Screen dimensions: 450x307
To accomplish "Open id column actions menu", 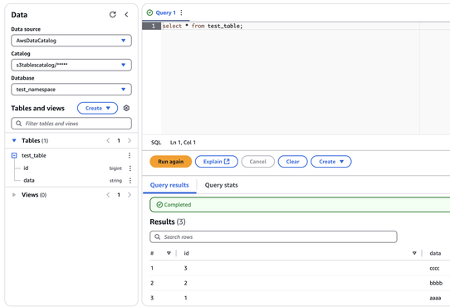I will [x=130, y=168].
